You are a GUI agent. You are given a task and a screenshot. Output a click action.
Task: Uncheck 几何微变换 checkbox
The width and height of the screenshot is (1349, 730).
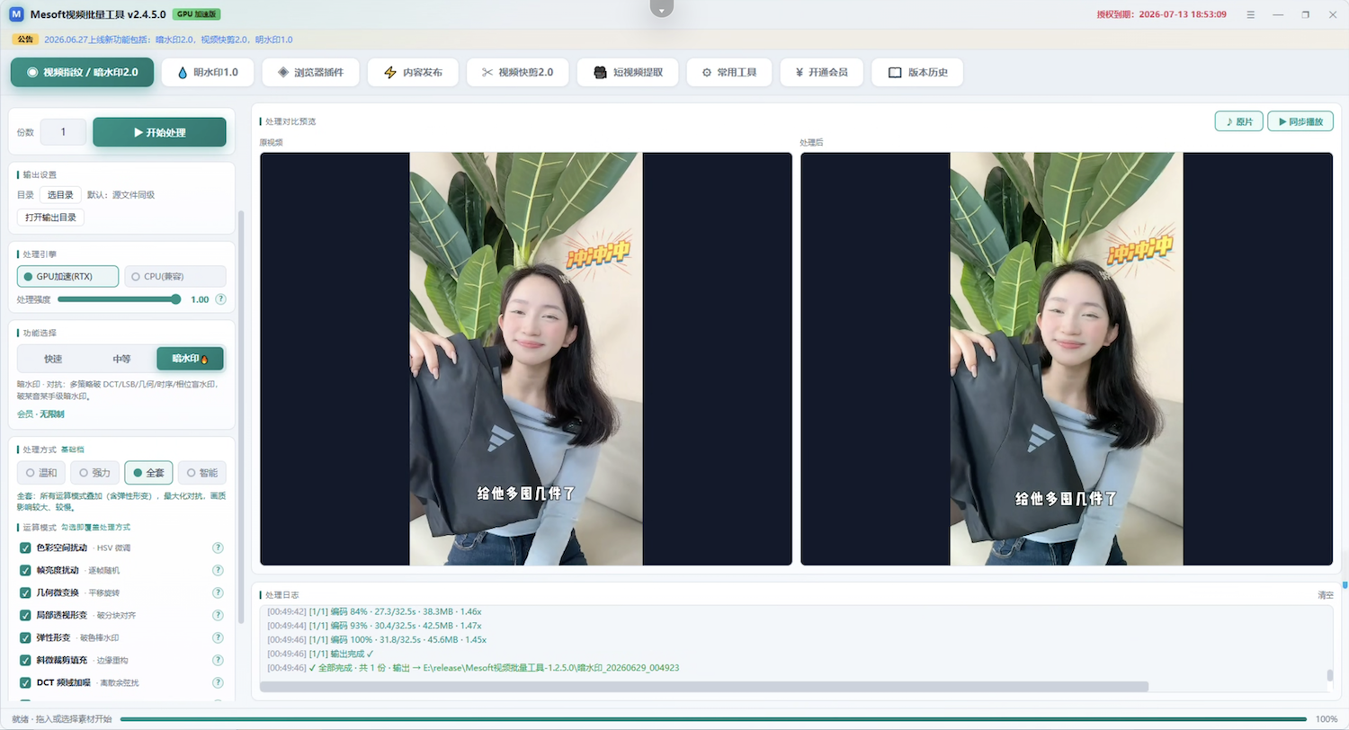pos(25,592)
